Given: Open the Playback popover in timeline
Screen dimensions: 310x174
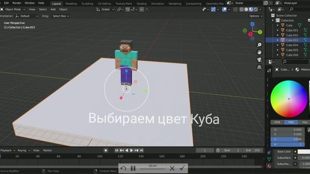Looking at the screenshot, I should [8, 150].
